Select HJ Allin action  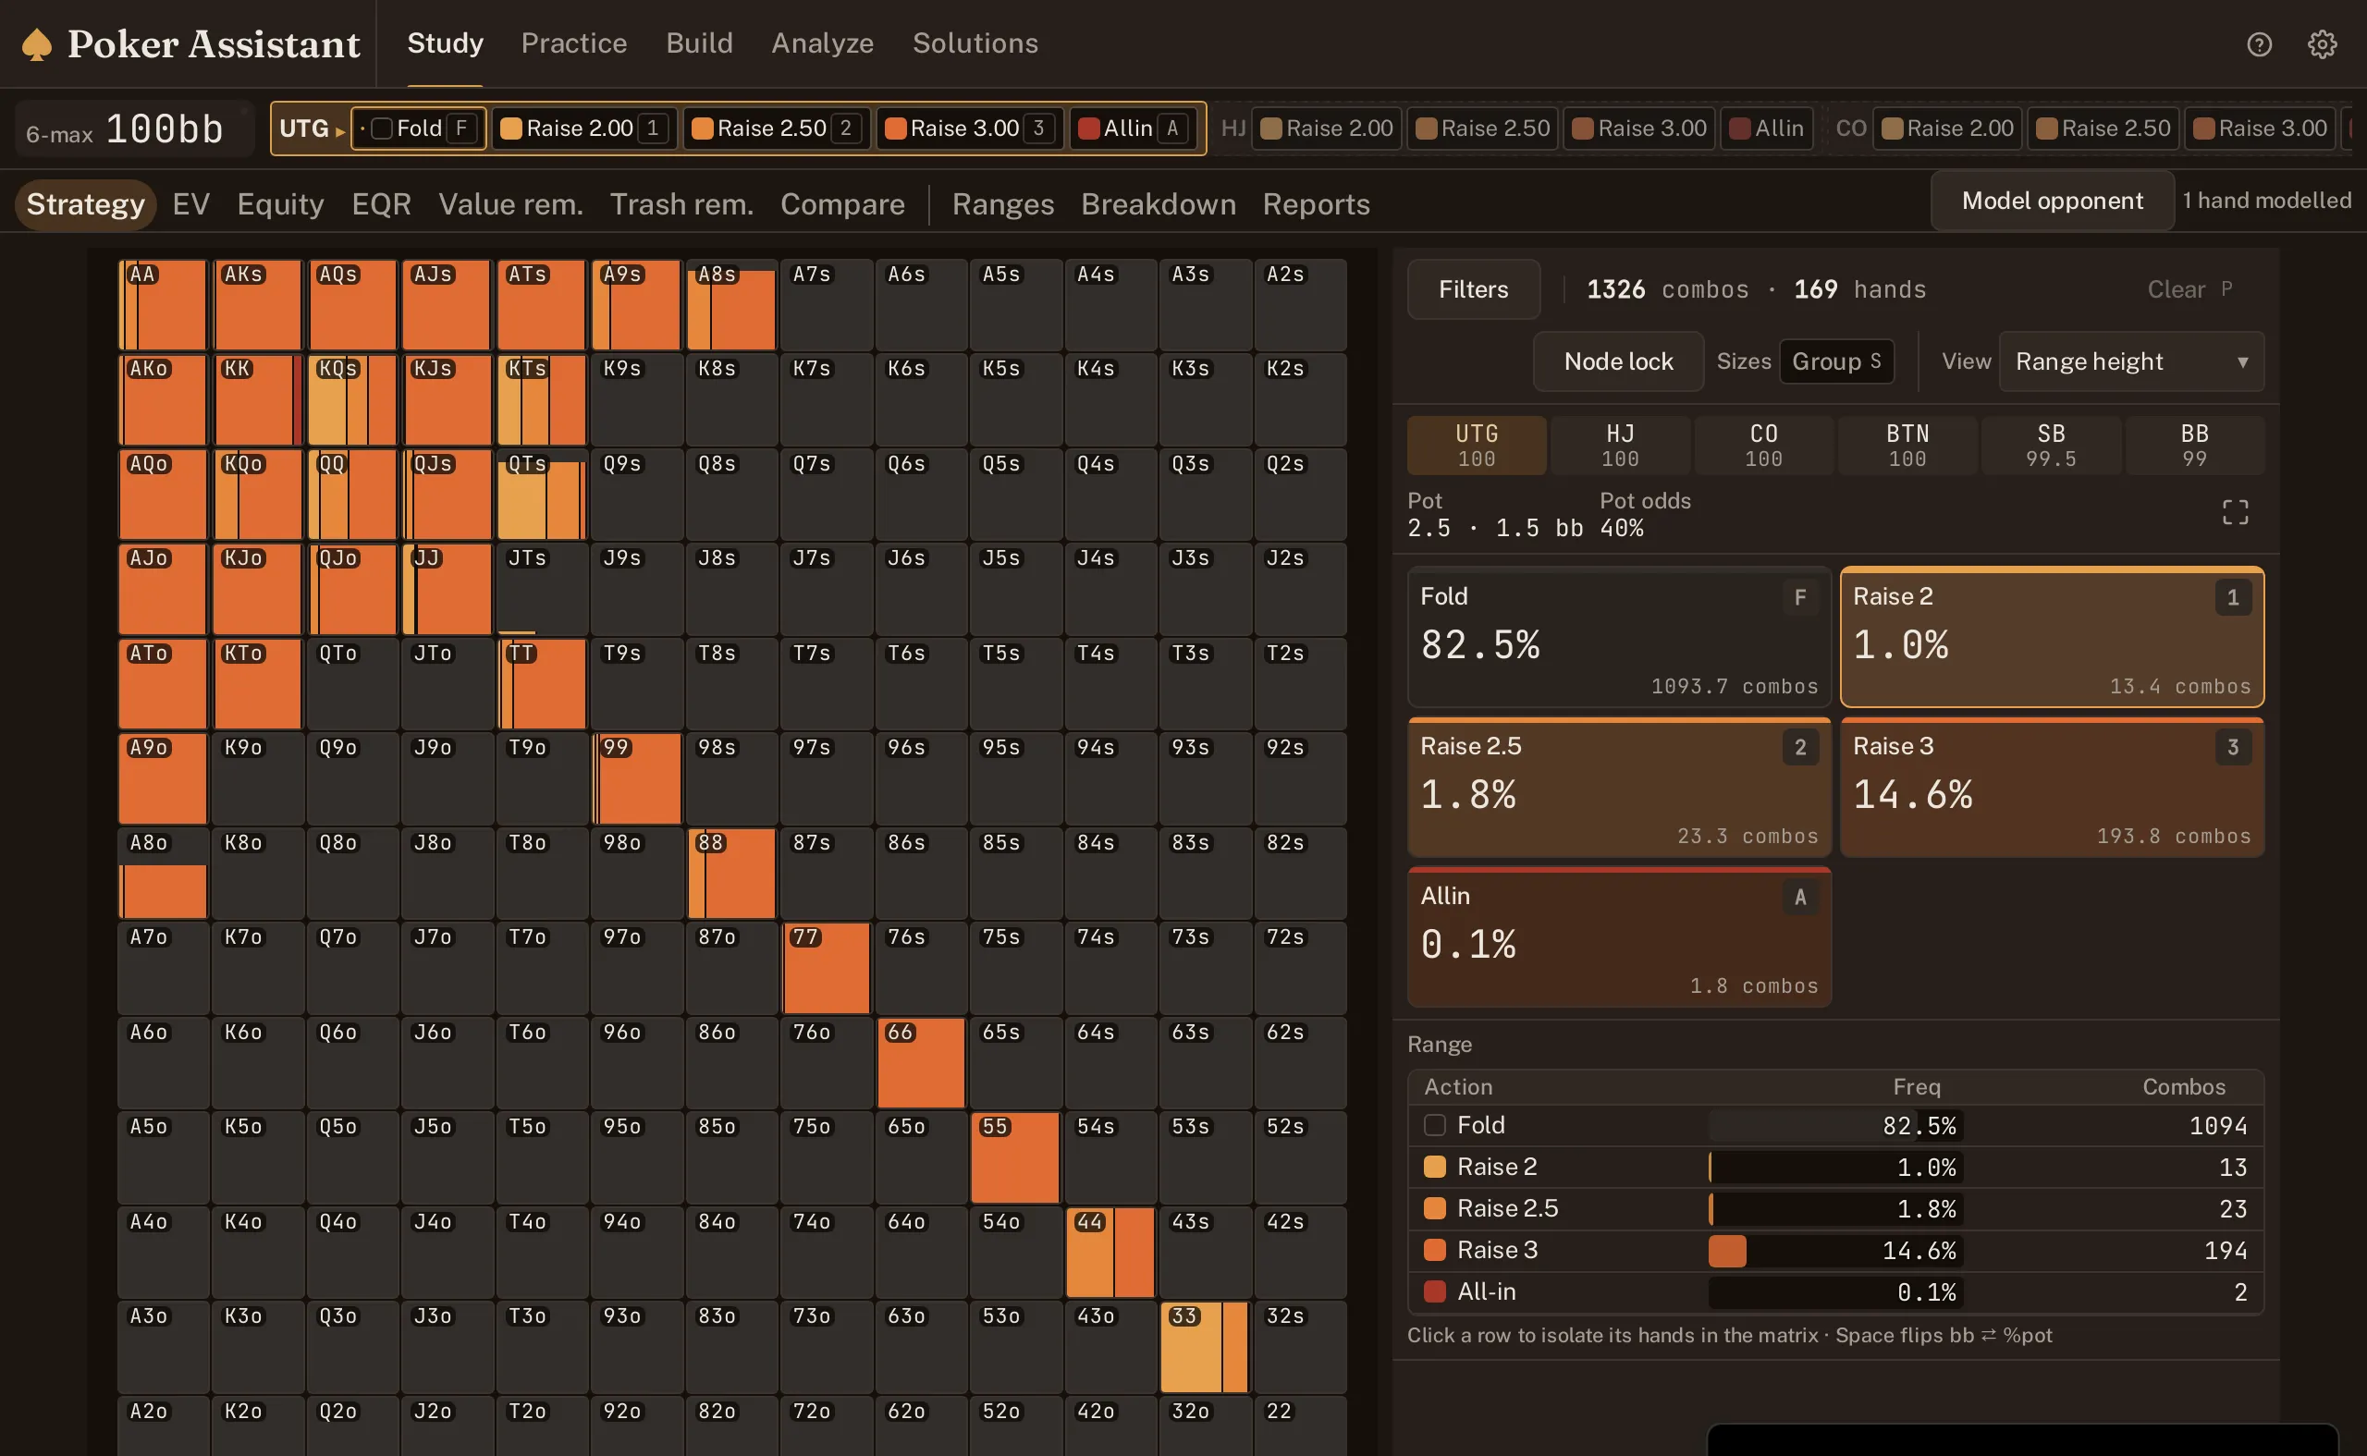point(1766,128)
